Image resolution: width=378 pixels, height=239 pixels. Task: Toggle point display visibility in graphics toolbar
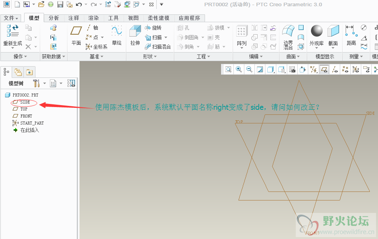[x=345, y=70]
